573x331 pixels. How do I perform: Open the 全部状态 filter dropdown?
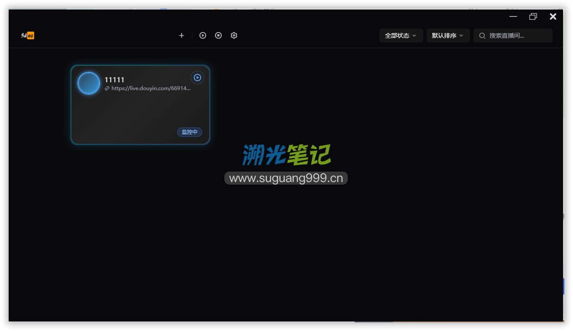click(x=401, y=36)
